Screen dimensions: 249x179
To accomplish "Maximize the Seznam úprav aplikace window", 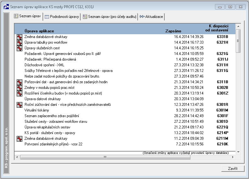I will pos(230,7).
